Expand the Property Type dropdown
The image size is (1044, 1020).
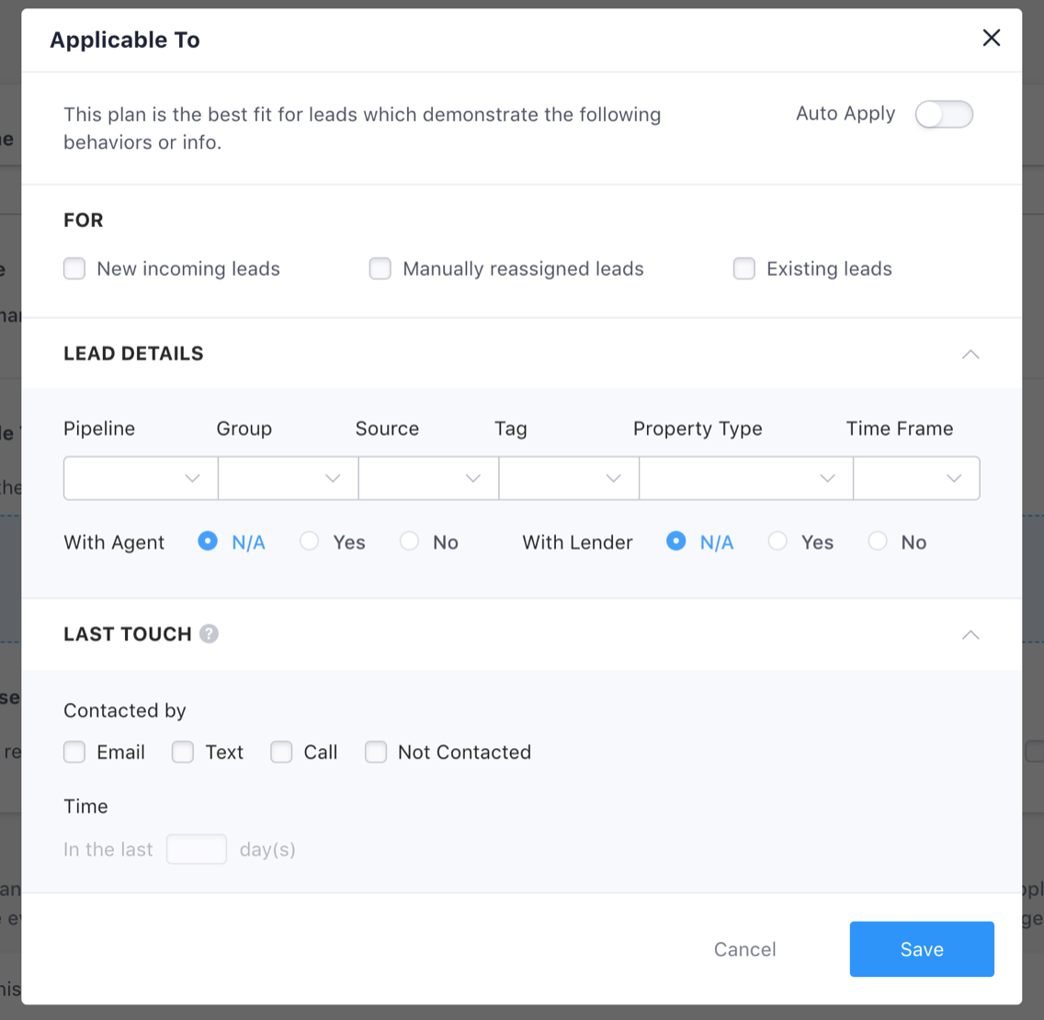point(745,478)
